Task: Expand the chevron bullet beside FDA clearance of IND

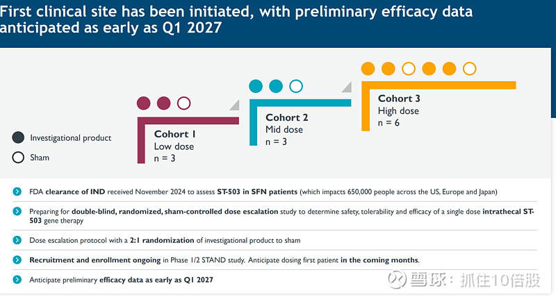Action: pyautogui.click(x=16, y=192)
